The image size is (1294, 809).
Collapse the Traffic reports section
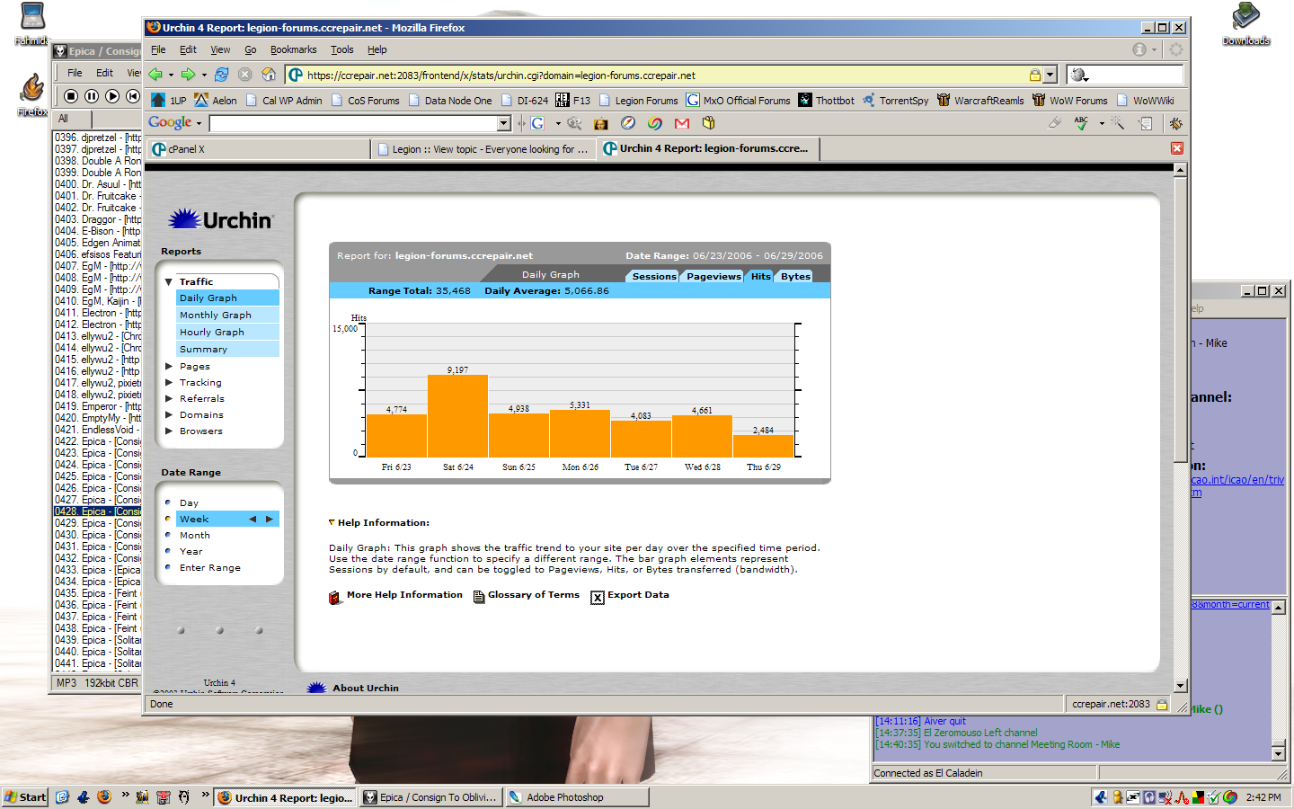pos(169,281)
